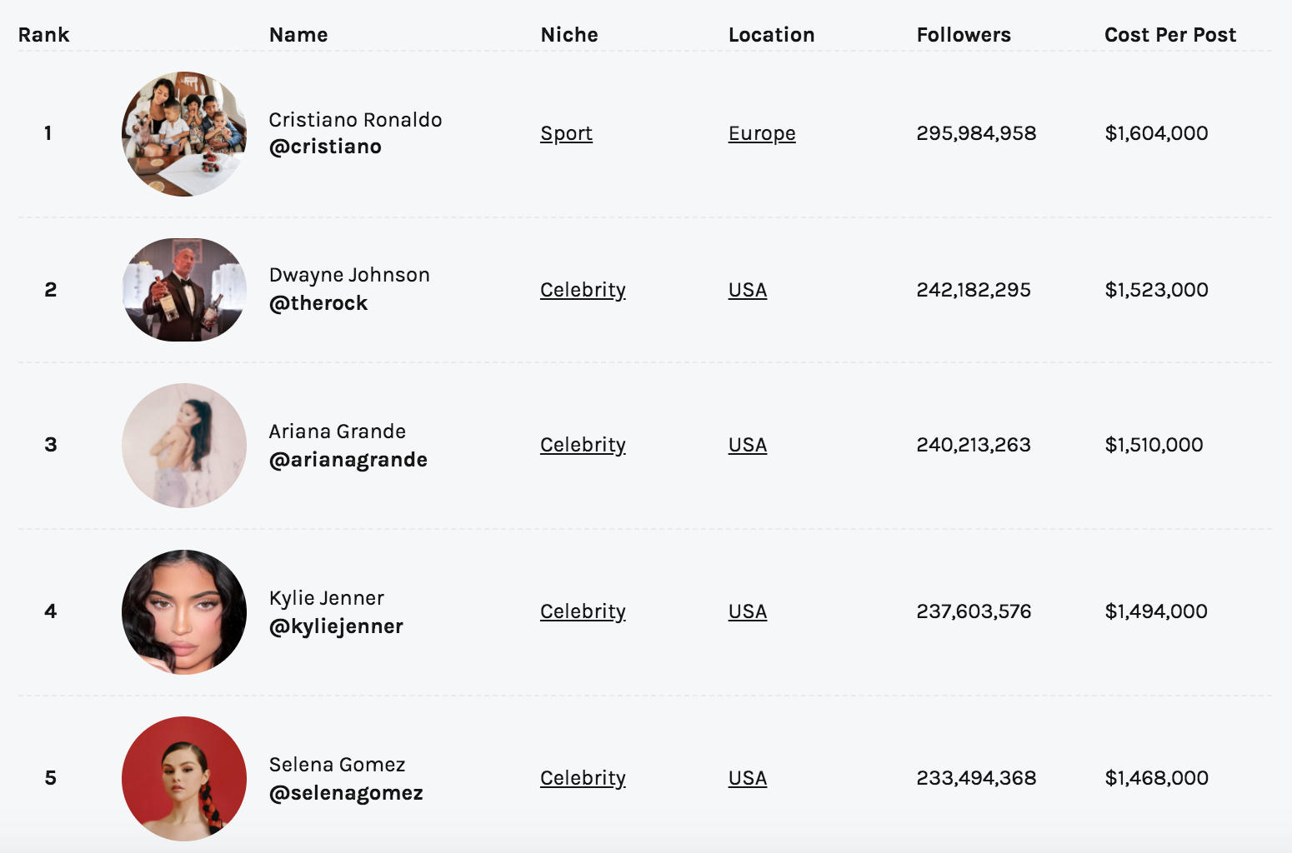
Task: Click Selena Gomez's profile image
Action: (x=184, y=778)
